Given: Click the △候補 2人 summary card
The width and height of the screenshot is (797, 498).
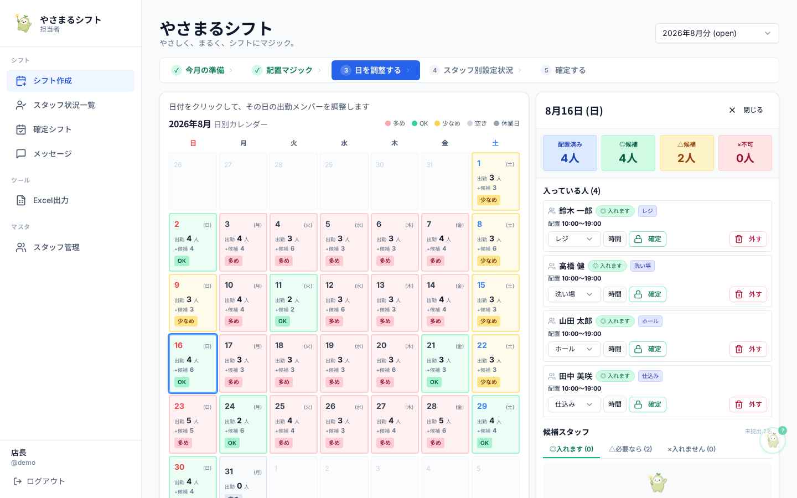Looking at the screenshot, I should pyautogui.click(x=687, y=153).
